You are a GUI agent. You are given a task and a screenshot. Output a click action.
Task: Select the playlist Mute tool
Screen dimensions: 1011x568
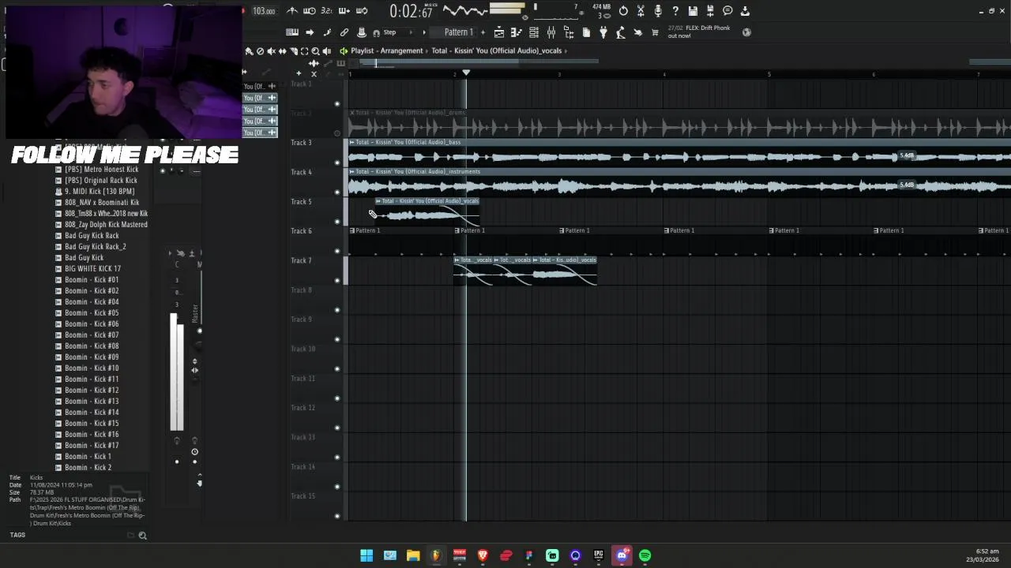271,51
